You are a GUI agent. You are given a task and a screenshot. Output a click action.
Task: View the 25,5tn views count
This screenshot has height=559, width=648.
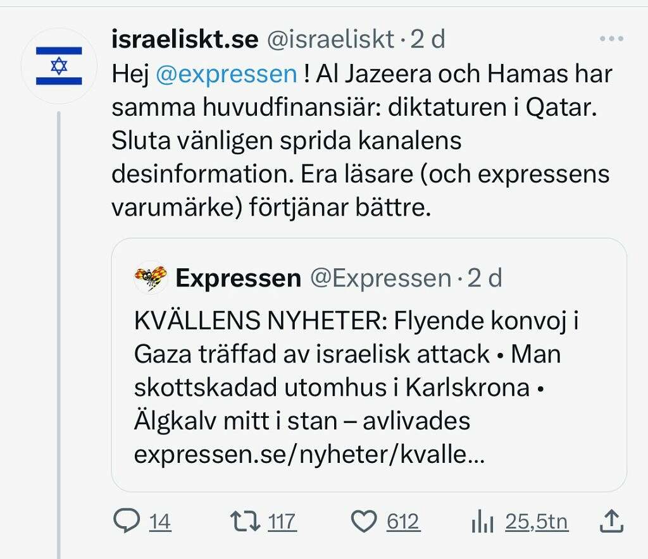click(x=537, y=522)
